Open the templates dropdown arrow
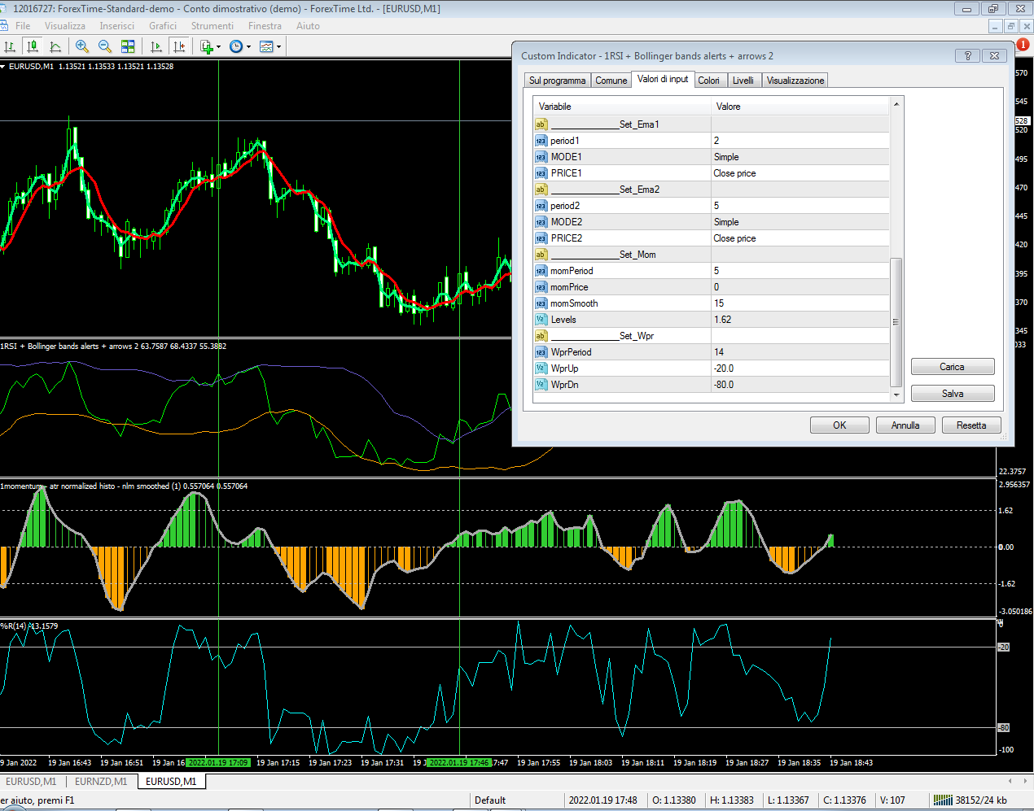The height and width of the screenshot is (811, 1034). pyautogui.click(x=278, y=47)
